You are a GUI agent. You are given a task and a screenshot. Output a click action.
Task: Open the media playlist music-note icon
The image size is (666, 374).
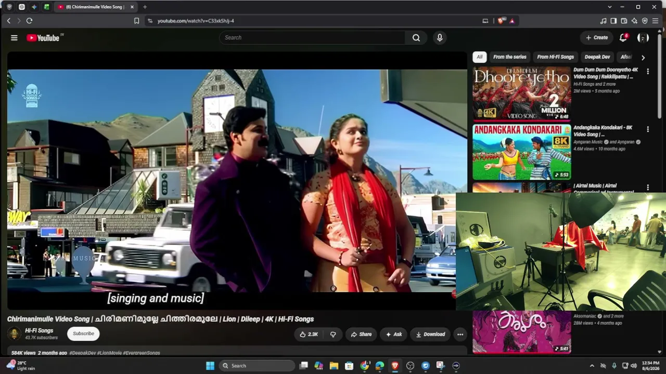(x=603, y=21)
